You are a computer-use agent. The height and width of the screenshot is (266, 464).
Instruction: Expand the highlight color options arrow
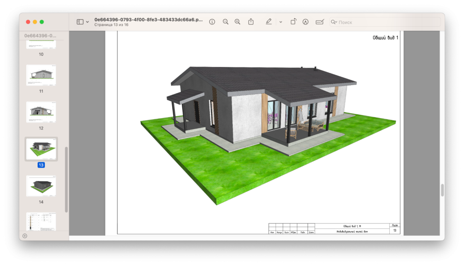coord(280,22)
